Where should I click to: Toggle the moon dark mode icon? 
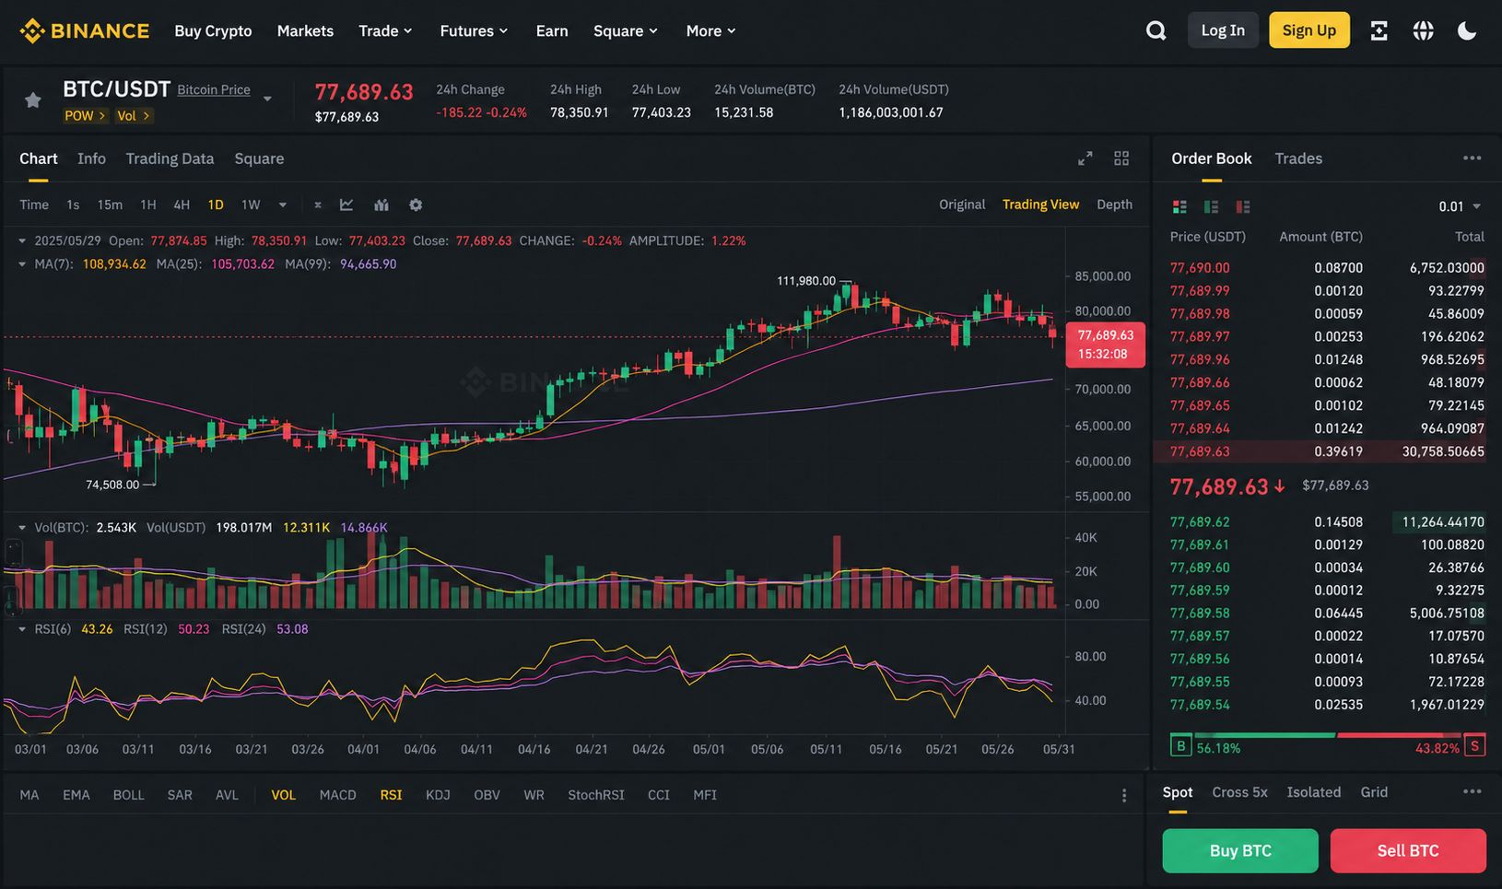pyautogui.click(x=1467, y=30)
